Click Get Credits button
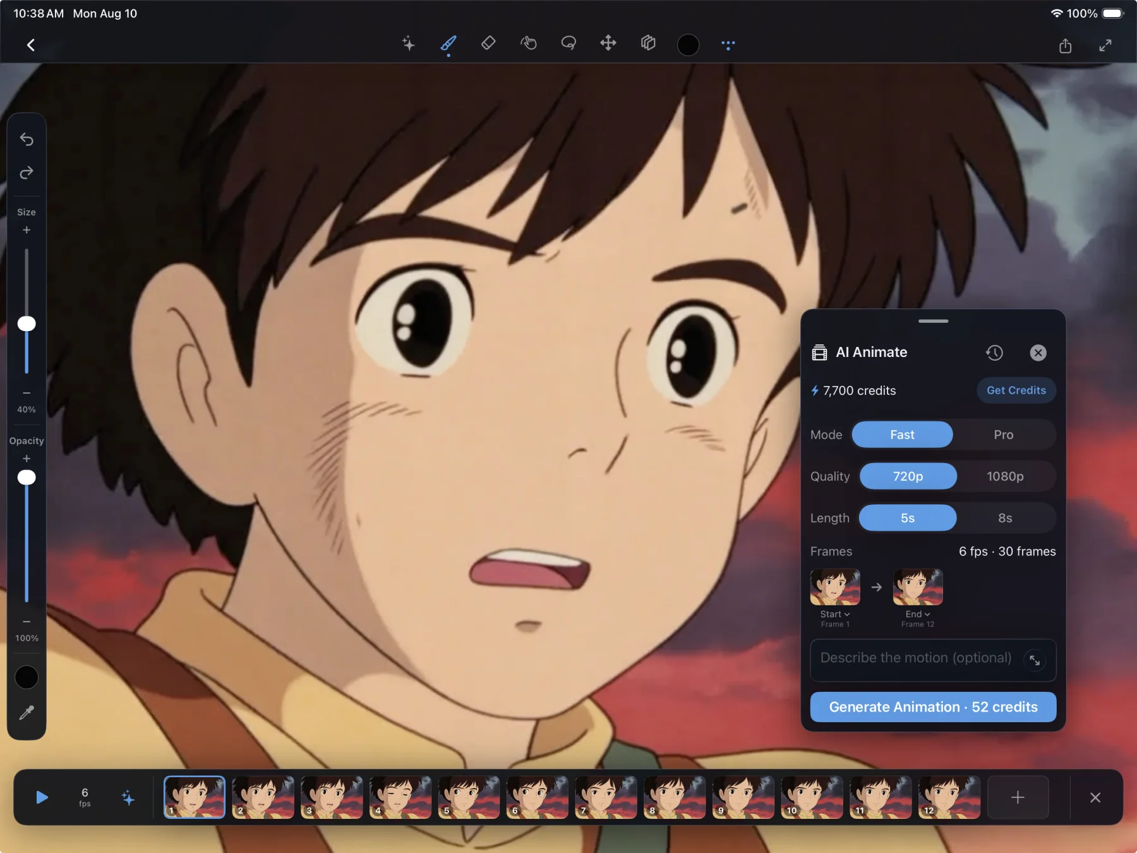 coord(1016,390)
